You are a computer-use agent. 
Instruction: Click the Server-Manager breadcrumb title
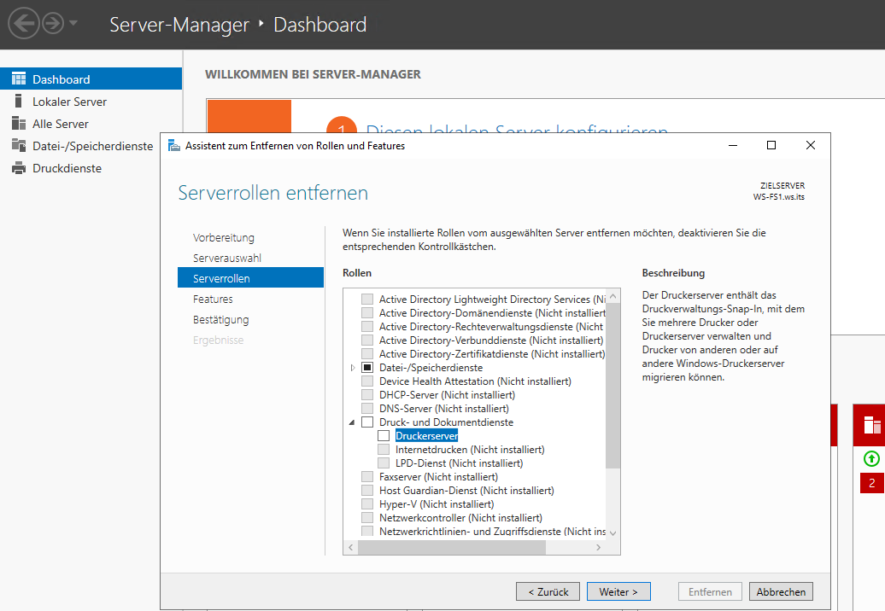(x=179, y=25)
